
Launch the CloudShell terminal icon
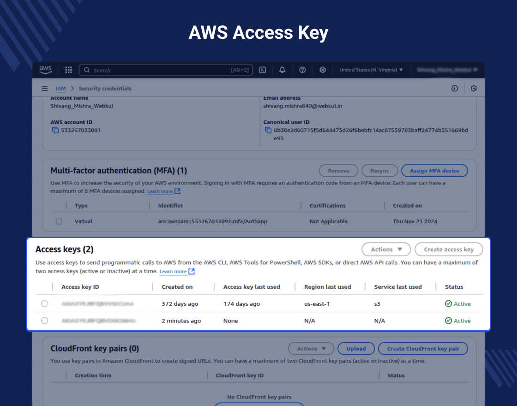click(x=263, y=70)
